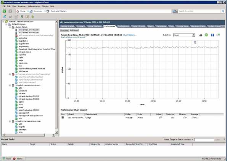Viewport: 227px width, 161px height.
Task: Collapse the vcenter root node in tree
Action: (x=3, y=22)
